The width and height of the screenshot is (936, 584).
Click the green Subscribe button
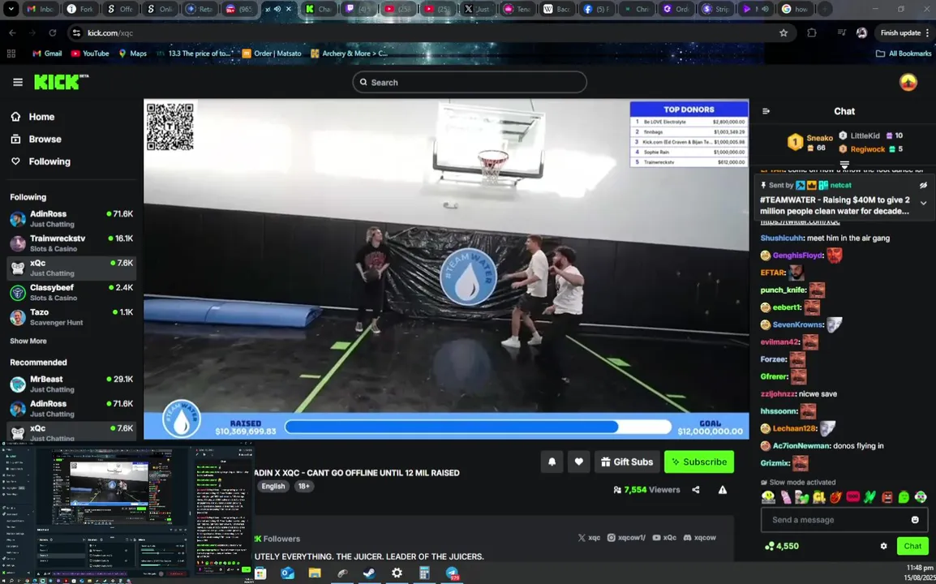click(699, 462)
